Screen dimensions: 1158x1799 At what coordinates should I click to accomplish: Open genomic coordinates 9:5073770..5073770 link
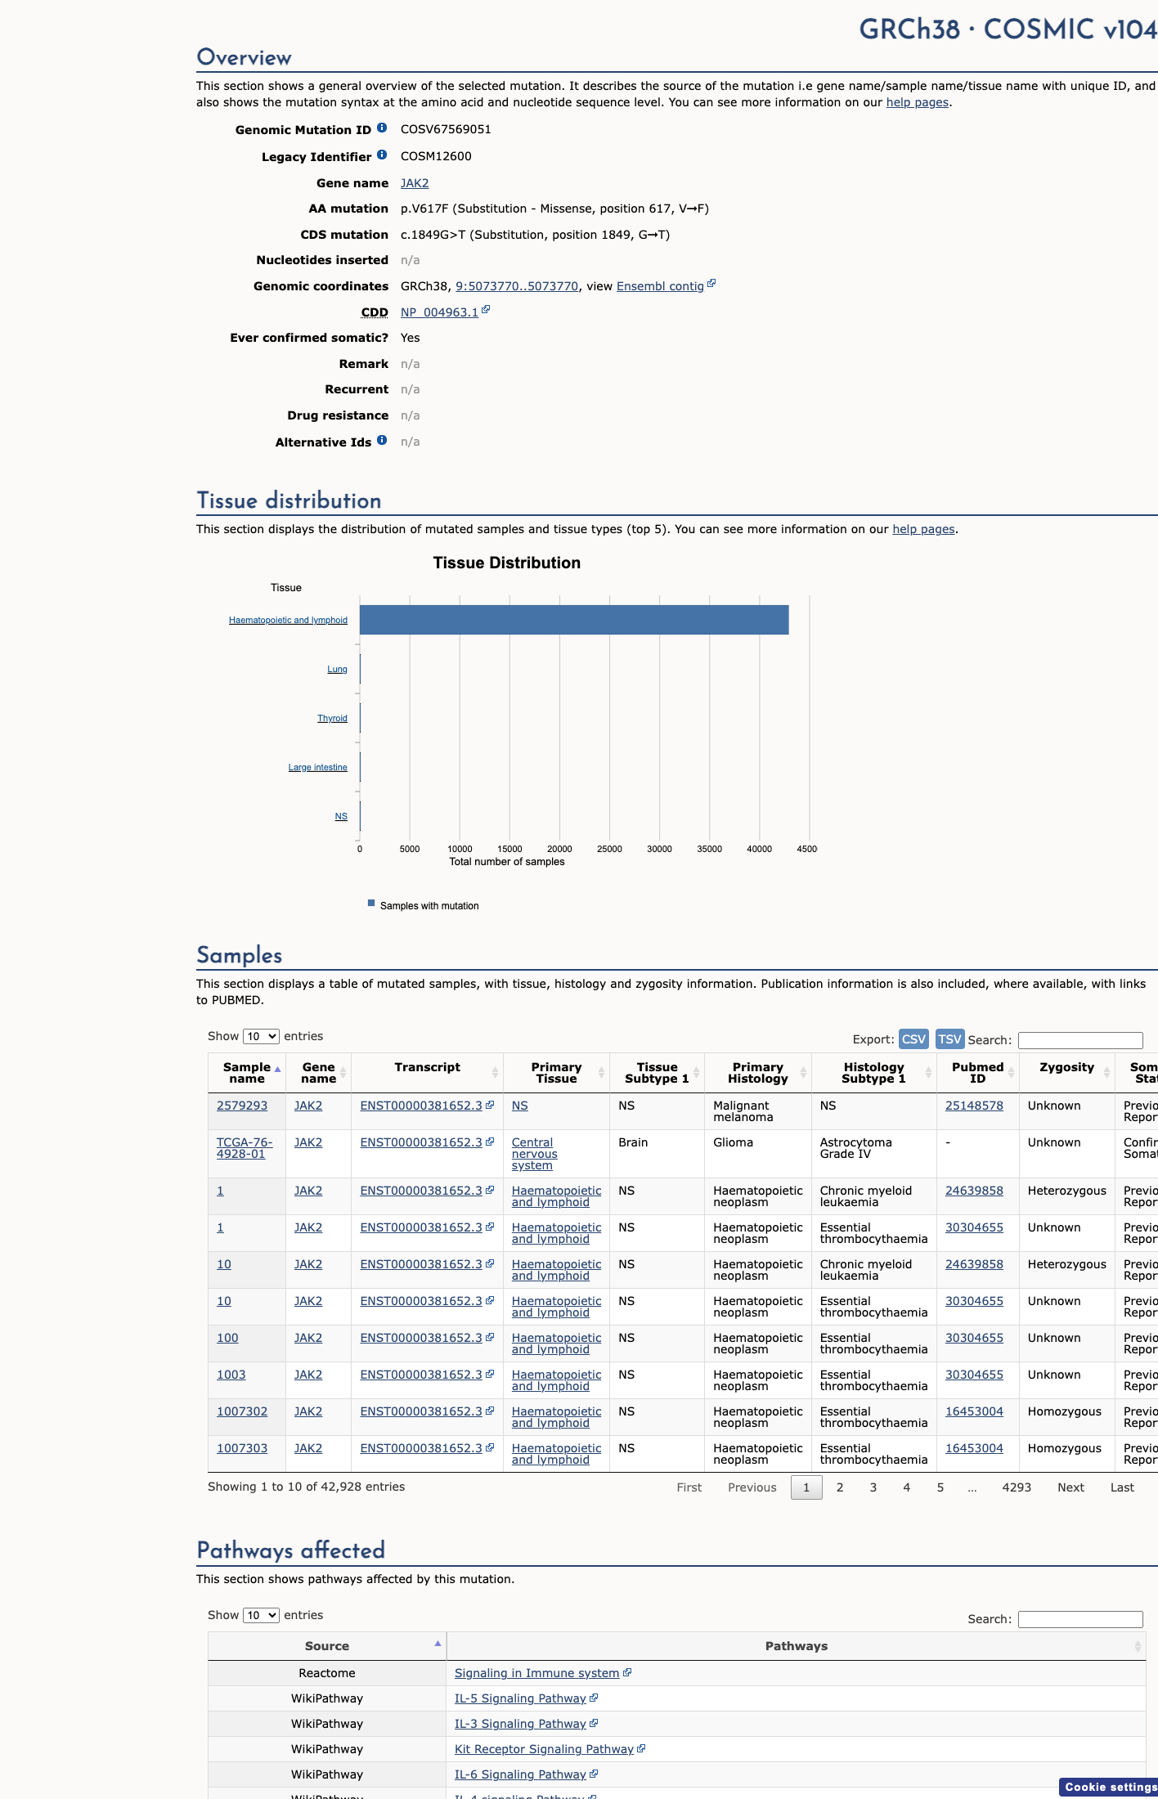click(517, 286)
